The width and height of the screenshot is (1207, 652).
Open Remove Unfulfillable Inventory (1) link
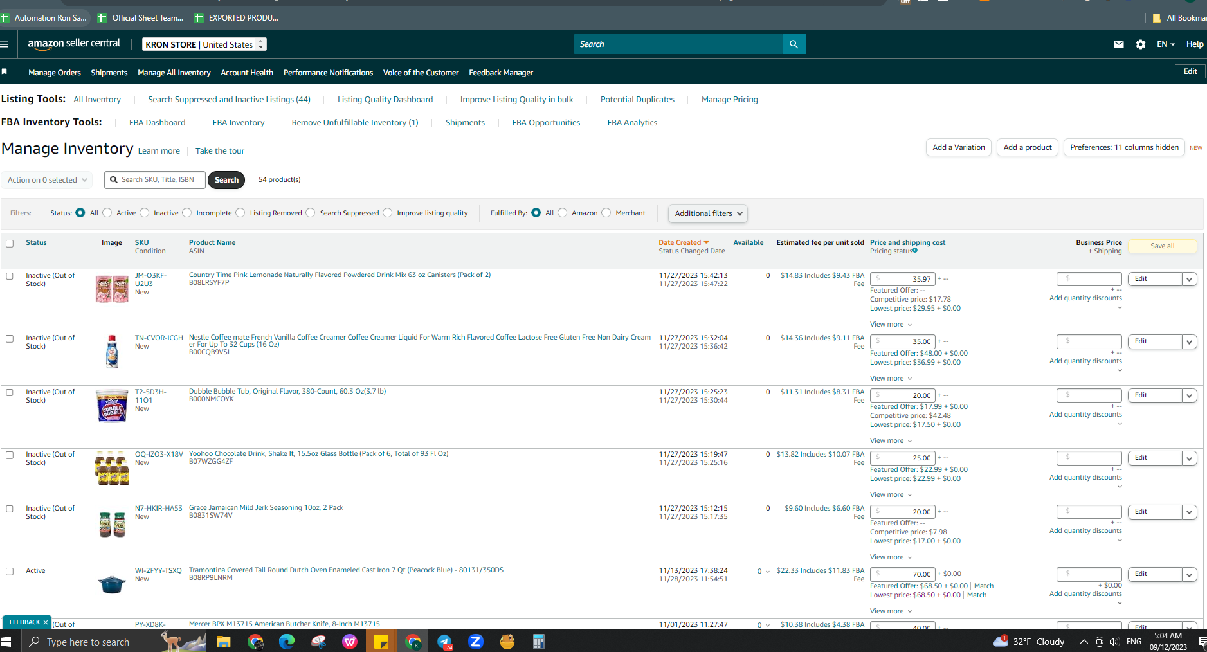point(355,123)
